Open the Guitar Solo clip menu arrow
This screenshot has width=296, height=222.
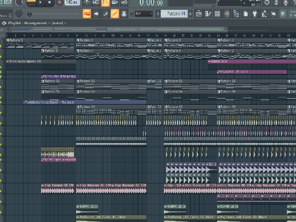(210, 61)
